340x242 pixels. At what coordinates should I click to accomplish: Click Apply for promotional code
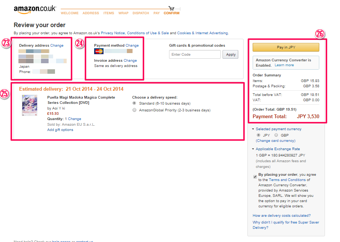230,54
